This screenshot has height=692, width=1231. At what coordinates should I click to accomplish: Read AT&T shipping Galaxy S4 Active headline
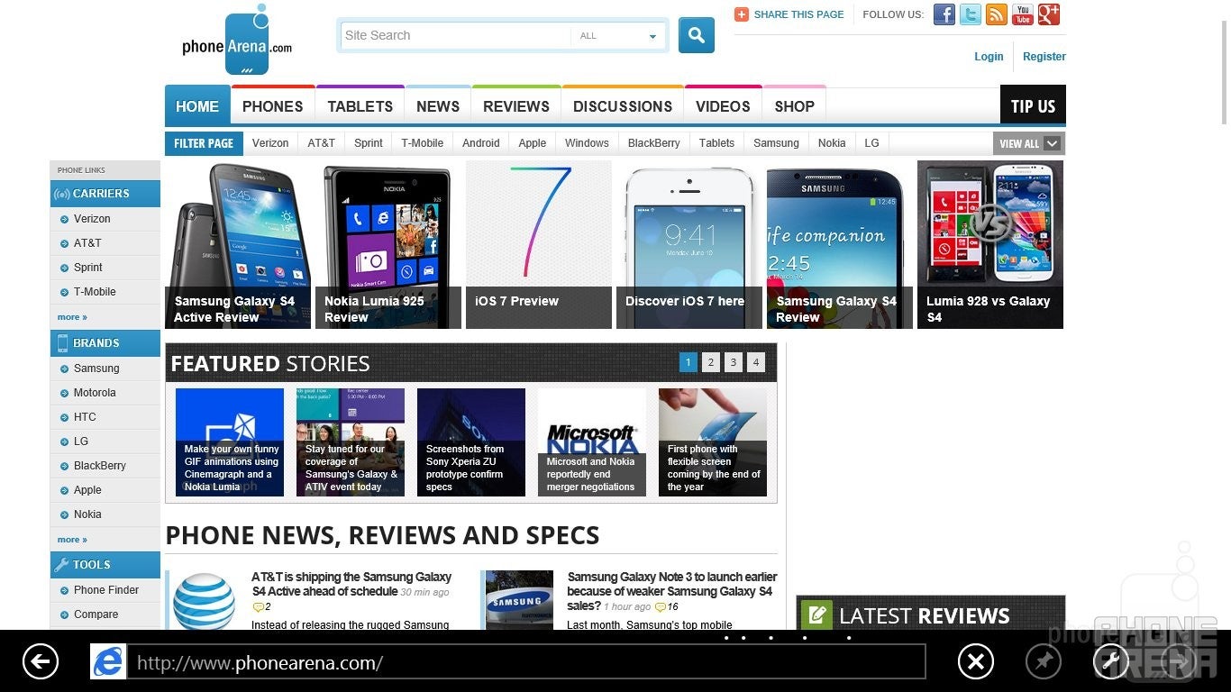(351, 584)
